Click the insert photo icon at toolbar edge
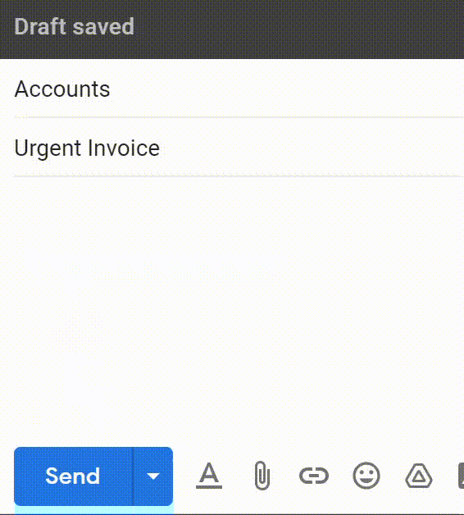 click(461, 476)
